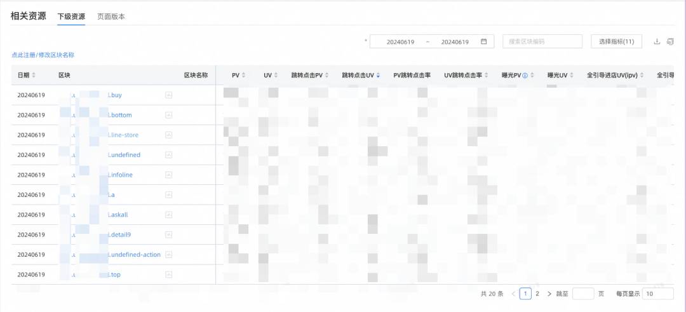The width and height of the screenshot is (686, 312).
Task: Open the 每页显示 10 page size dropdown
Action: coord(657,294)
